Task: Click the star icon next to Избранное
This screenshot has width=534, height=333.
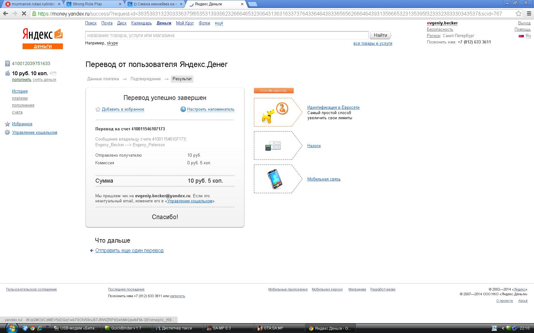Action: [x=7, y=124]
